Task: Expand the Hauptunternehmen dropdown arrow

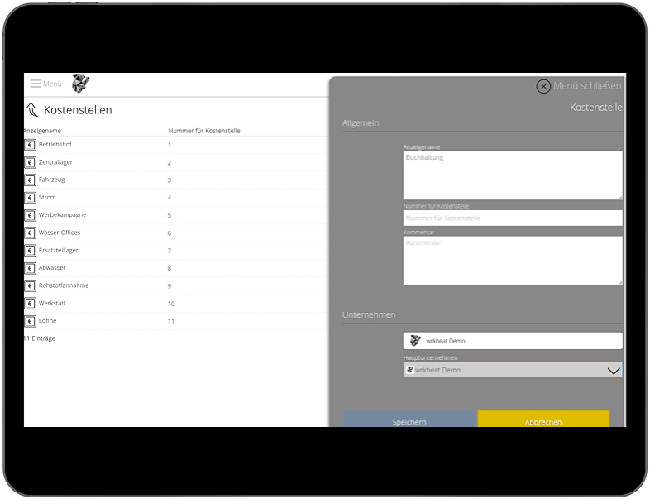Action: point(613,371)
